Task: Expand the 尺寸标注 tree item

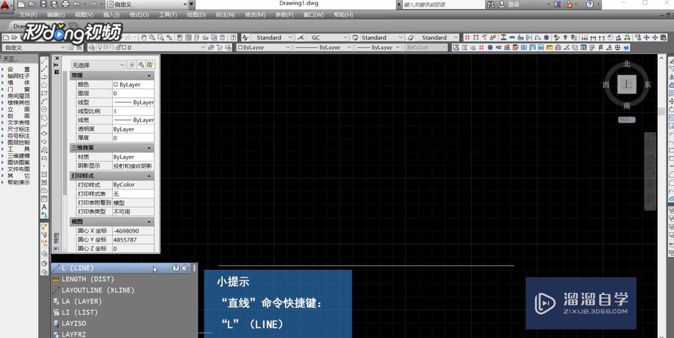Action: point(2,129)
